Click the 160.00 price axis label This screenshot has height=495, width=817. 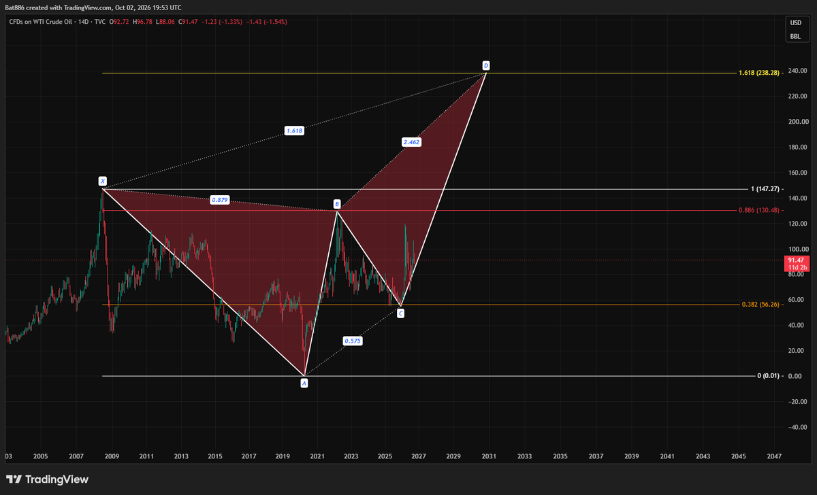click(x=798, y=173)
